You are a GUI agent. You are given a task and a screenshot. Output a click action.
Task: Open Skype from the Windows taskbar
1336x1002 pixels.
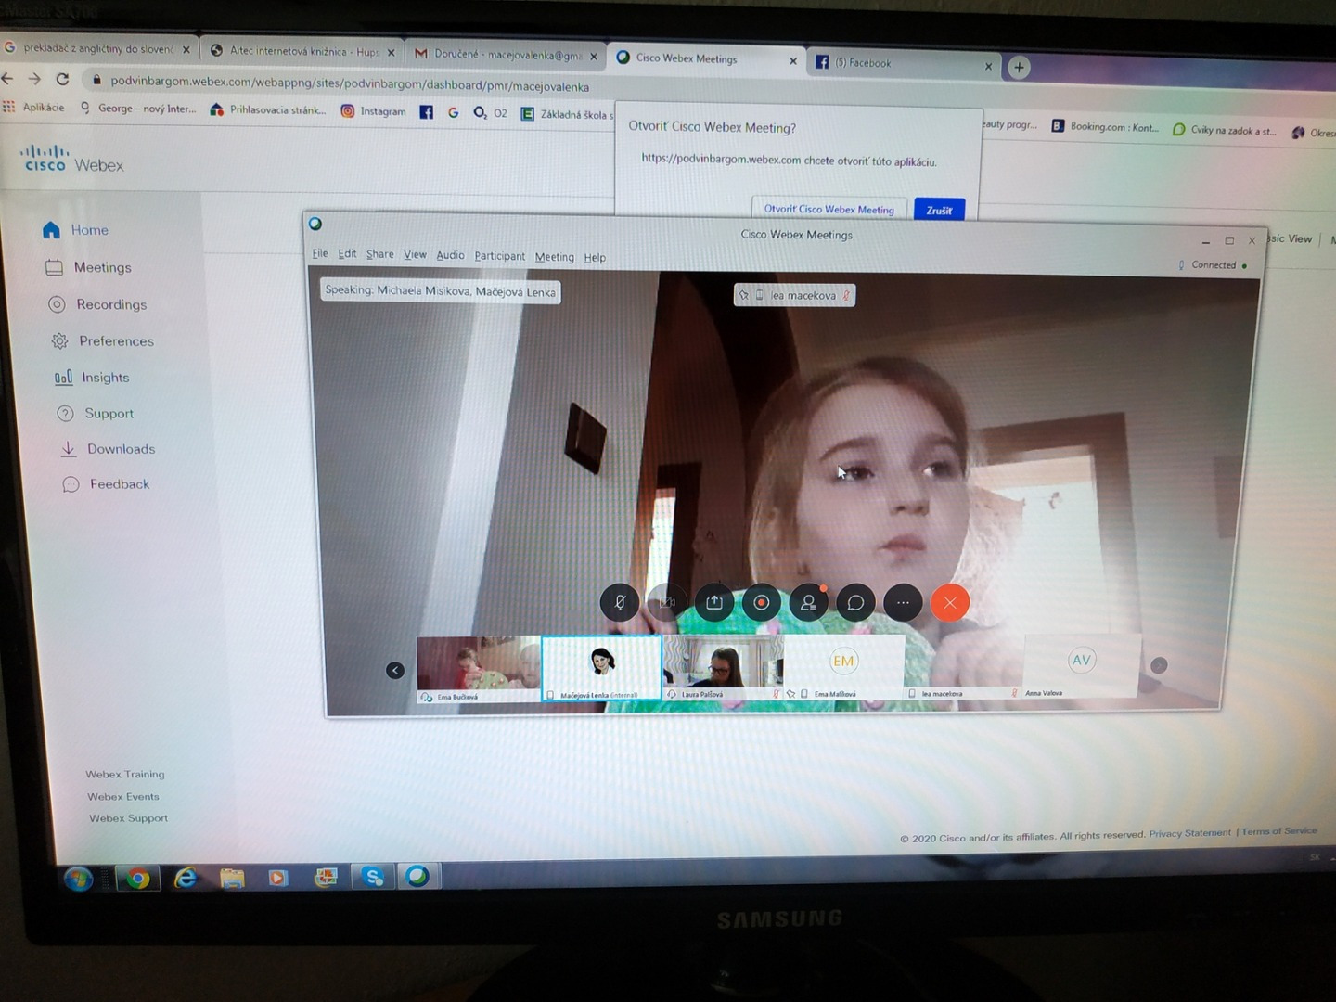coord(373,876)
